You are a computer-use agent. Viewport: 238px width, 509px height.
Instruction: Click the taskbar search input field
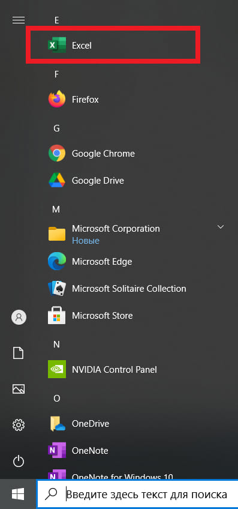coord(138,495)
